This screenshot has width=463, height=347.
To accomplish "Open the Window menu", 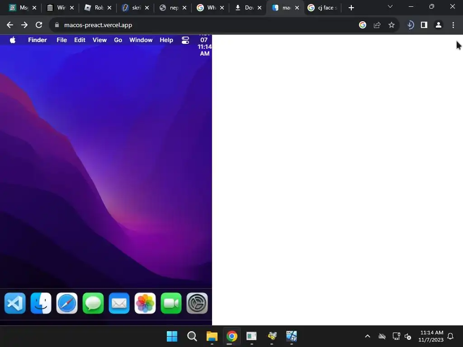I will [x=141, y=40].
